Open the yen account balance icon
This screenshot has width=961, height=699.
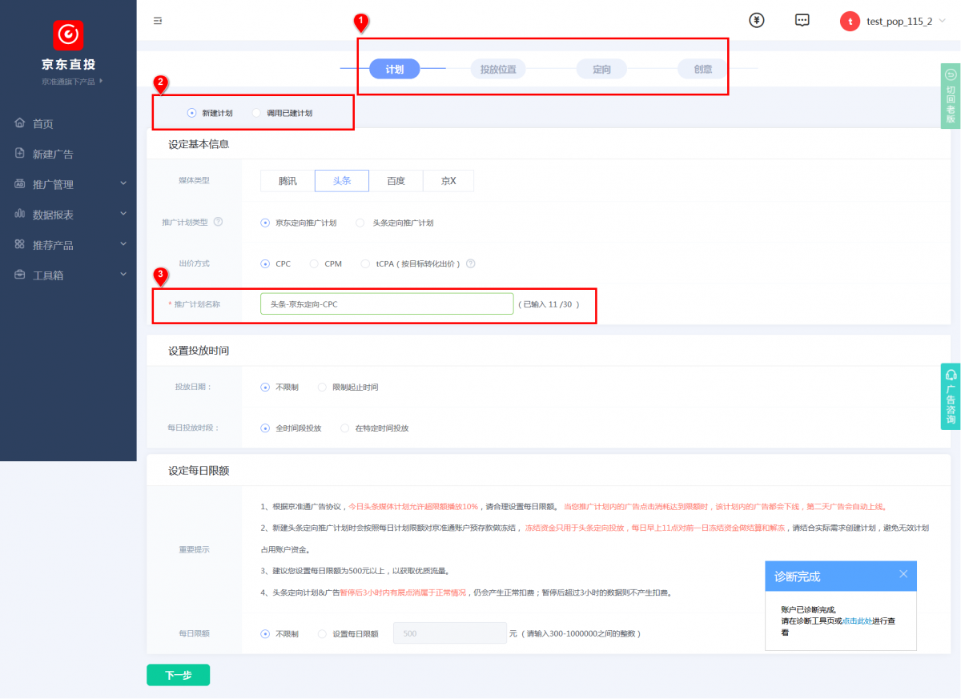757,21
